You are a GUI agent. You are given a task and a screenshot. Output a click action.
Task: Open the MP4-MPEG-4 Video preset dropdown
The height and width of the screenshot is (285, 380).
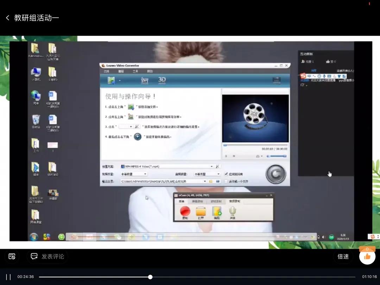click(212, 166)
